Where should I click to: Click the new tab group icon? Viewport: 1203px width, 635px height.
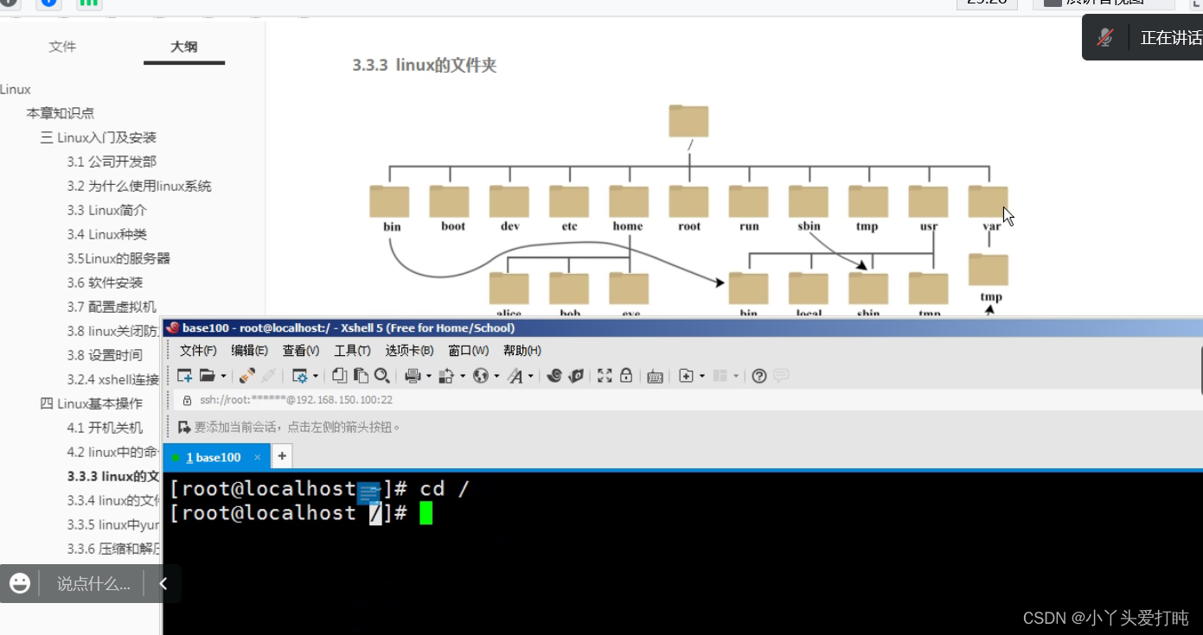pos(686,376)
